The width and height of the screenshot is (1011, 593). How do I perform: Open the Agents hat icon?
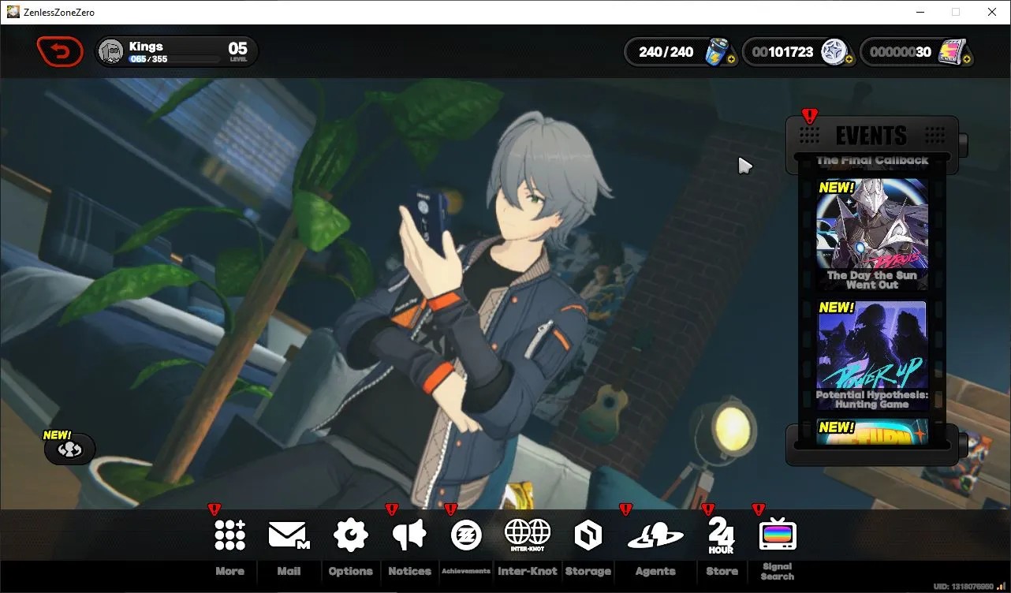(655, 537)
